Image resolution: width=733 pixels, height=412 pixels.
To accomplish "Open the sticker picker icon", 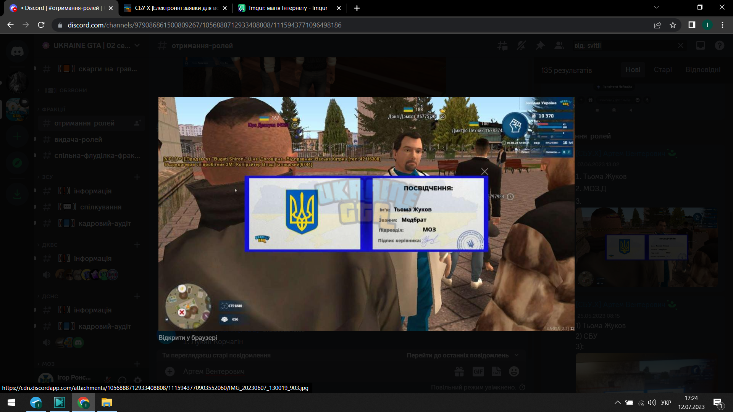I will click(x=496, y=372).
